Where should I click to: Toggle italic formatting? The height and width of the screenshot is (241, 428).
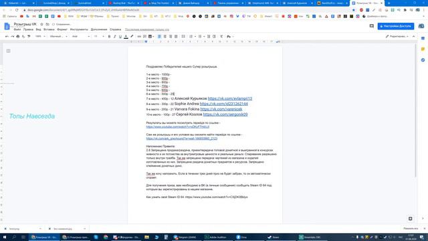coord(114,36)
